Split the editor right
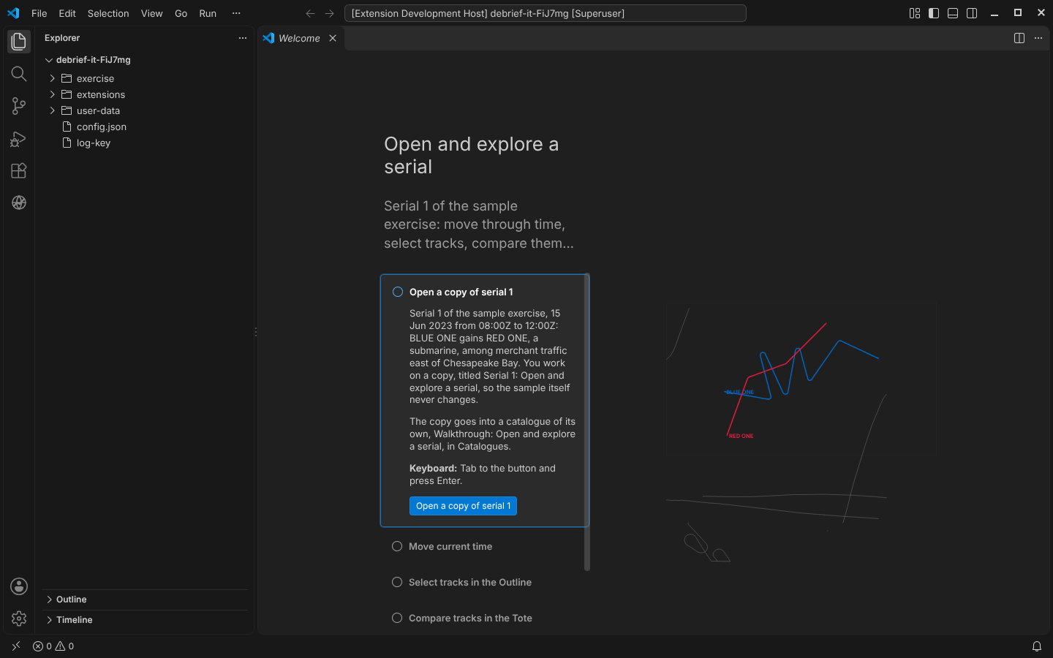 pos(1019,38)
